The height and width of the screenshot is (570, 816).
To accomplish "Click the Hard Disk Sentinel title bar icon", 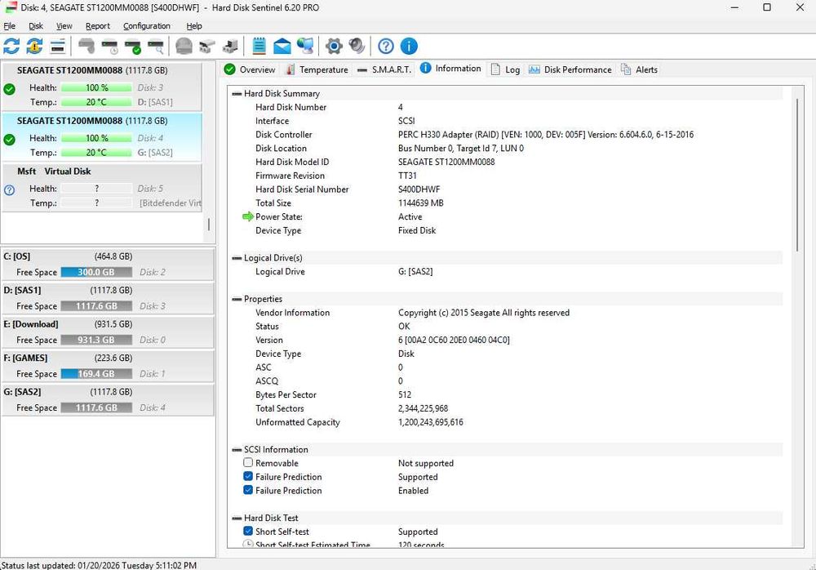I will coord(11,7).
